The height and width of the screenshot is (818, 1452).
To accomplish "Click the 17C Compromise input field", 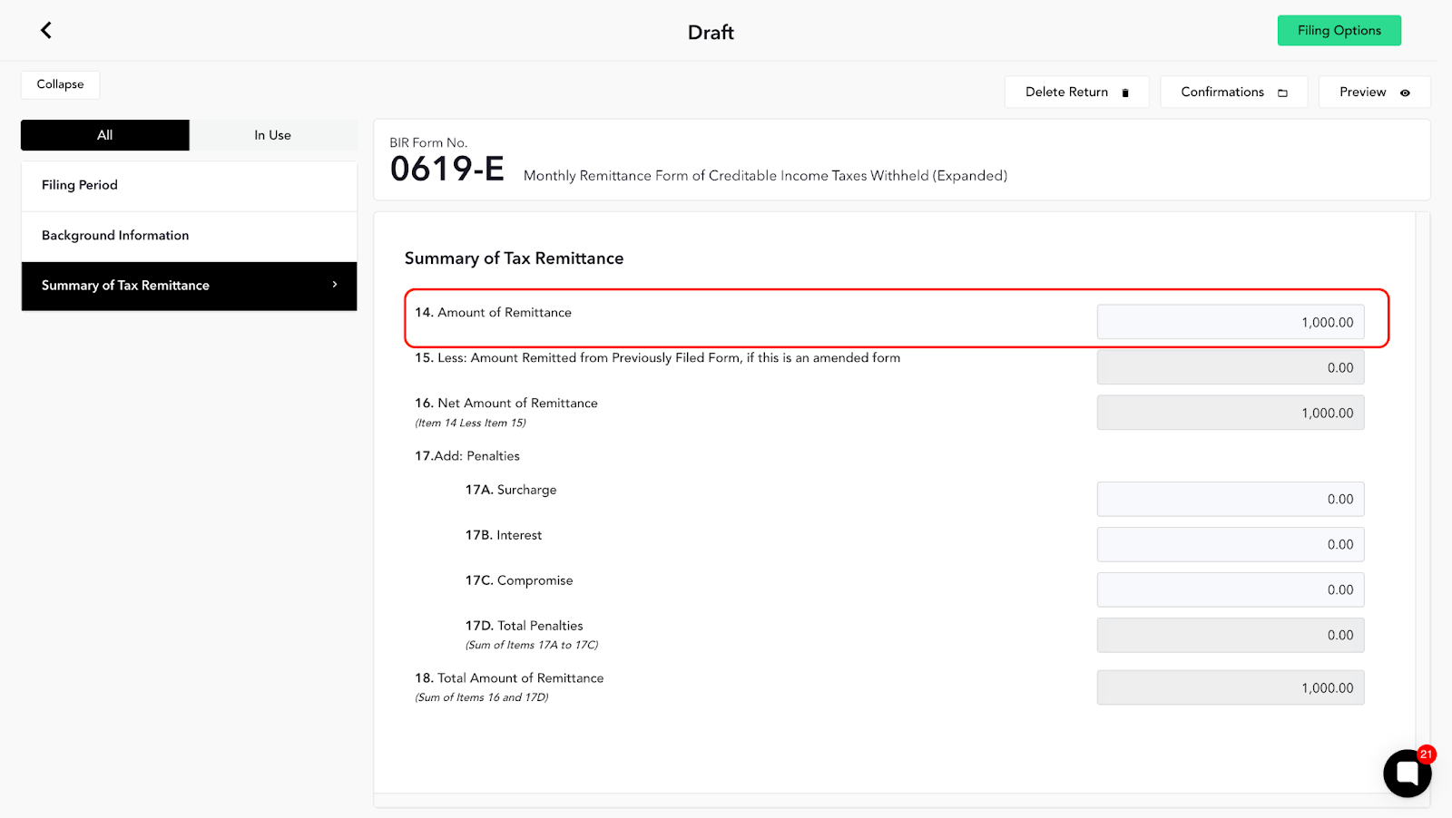I will pyautogui.click(x=1230, y=589).
